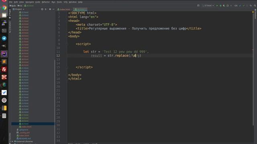Click the Run with Coverage icon

point(224,6)
